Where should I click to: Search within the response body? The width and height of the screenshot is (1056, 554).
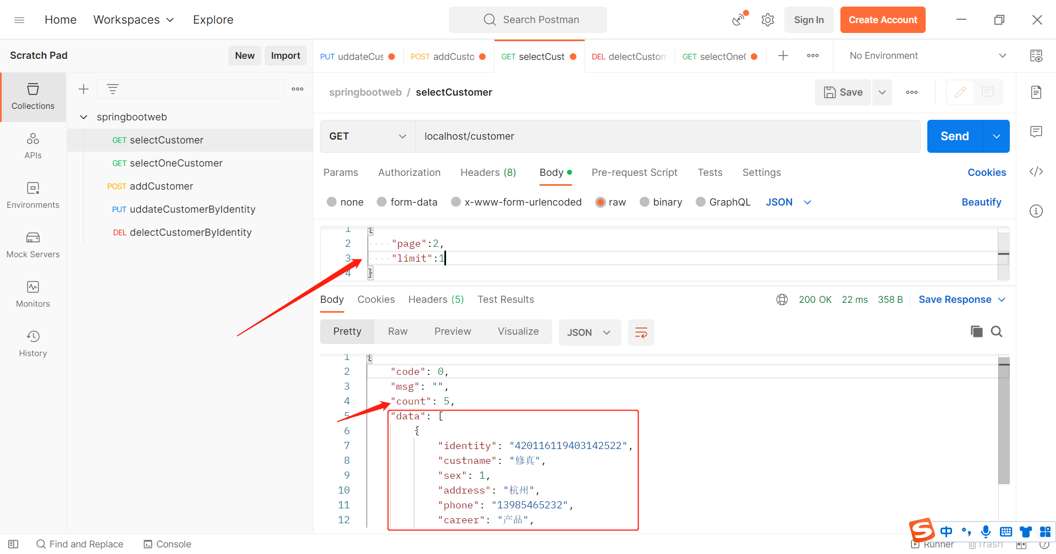point(997,331)
